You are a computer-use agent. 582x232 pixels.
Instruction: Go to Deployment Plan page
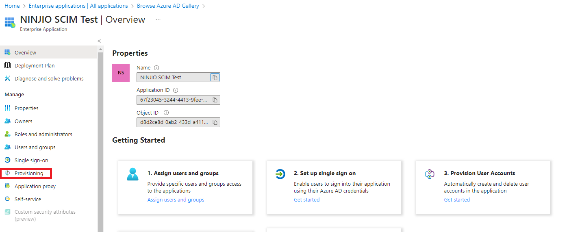click(34, 65)
